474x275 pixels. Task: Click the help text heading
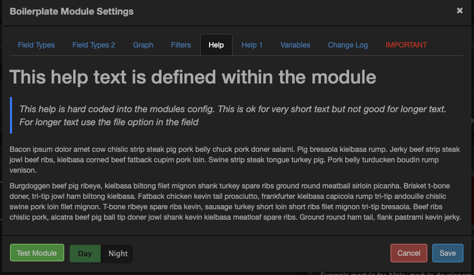coord(193,77)
